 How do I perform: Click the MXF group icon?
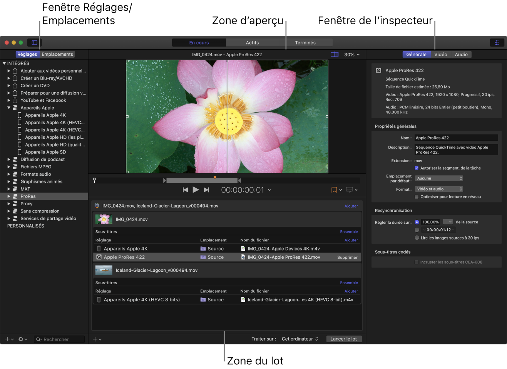15,189
